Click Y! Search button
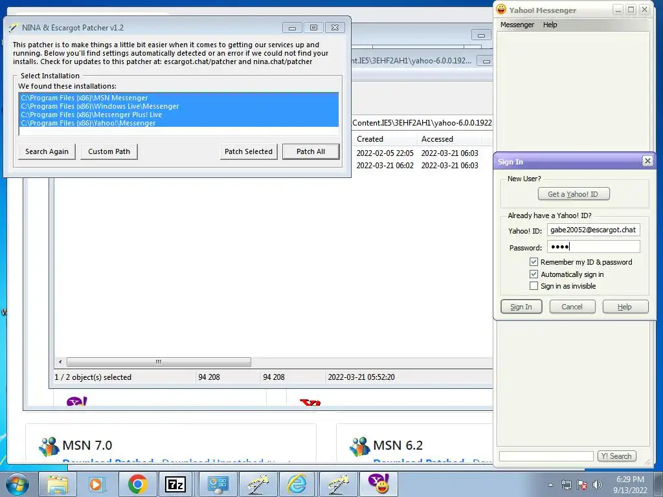 tap(616, 456)
